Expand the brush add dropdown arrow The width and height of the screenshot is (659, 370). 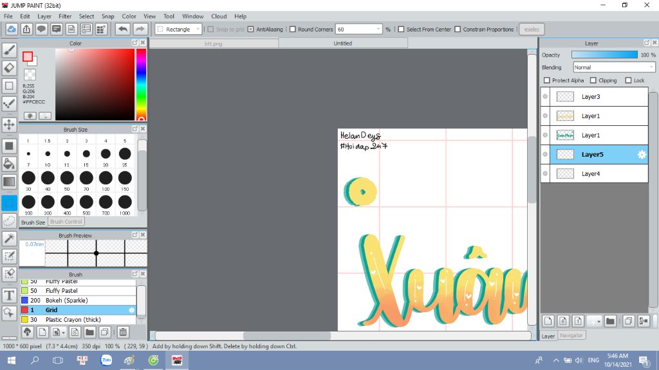click(x=63, y=332)
